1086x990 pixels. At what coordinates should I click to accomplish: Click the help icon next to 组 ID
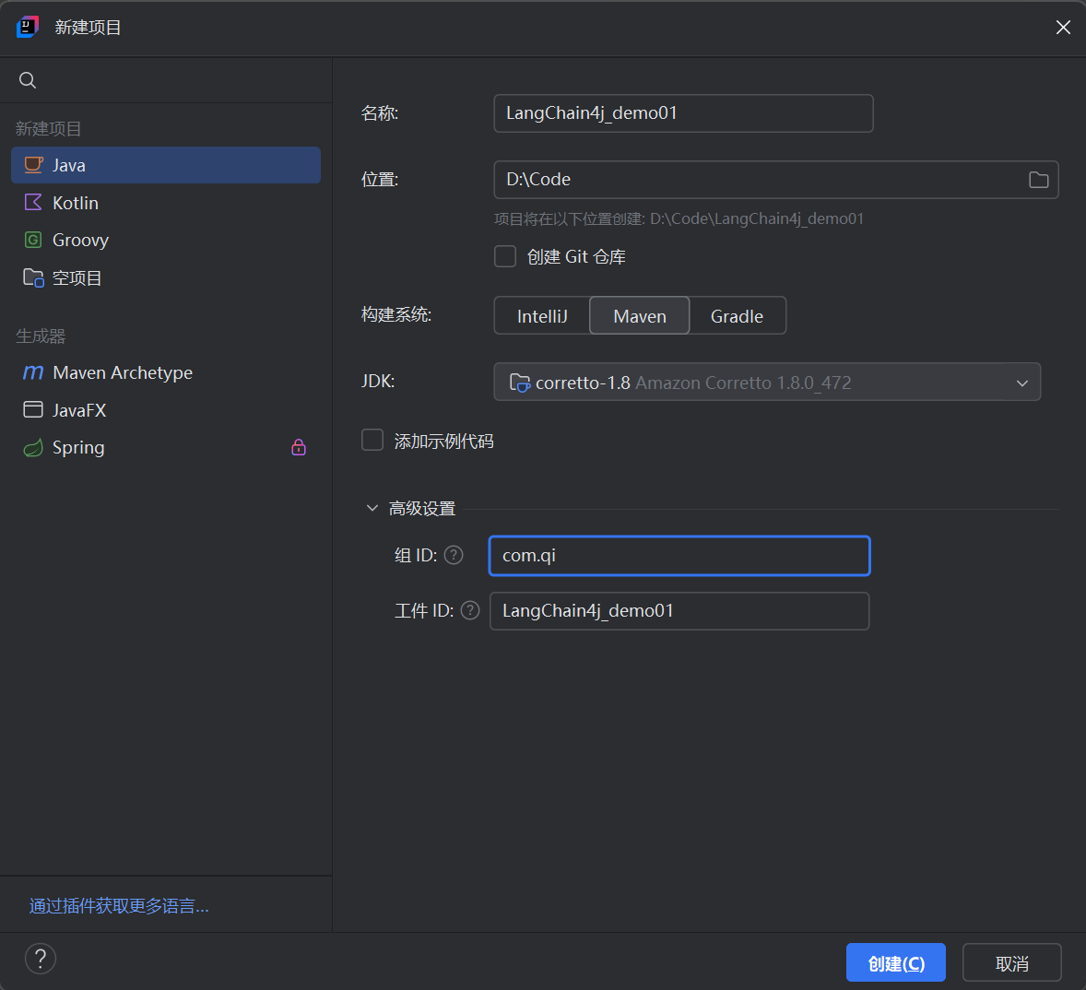point(454,555)
